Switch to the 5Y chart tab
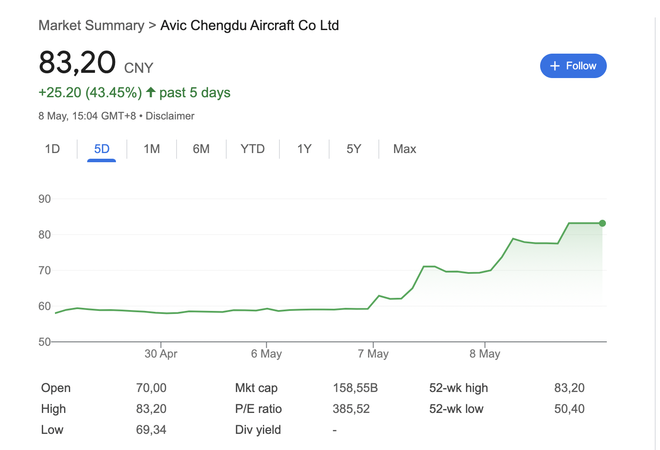Image resolution: width=660 pixels, height=450 pixels. pyautogui.click(x=354, y=149)
